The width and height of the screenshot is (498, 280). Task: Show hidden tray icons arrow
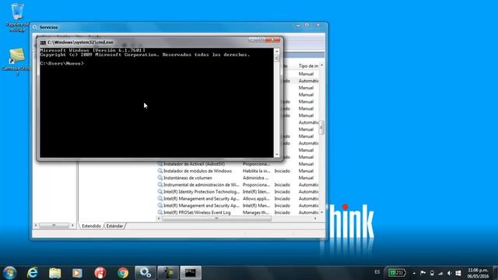[414, 273]
